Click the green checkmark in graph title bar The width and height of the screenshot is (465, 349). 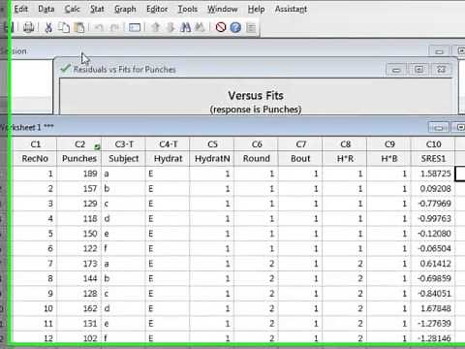click(x=65, y=69)
